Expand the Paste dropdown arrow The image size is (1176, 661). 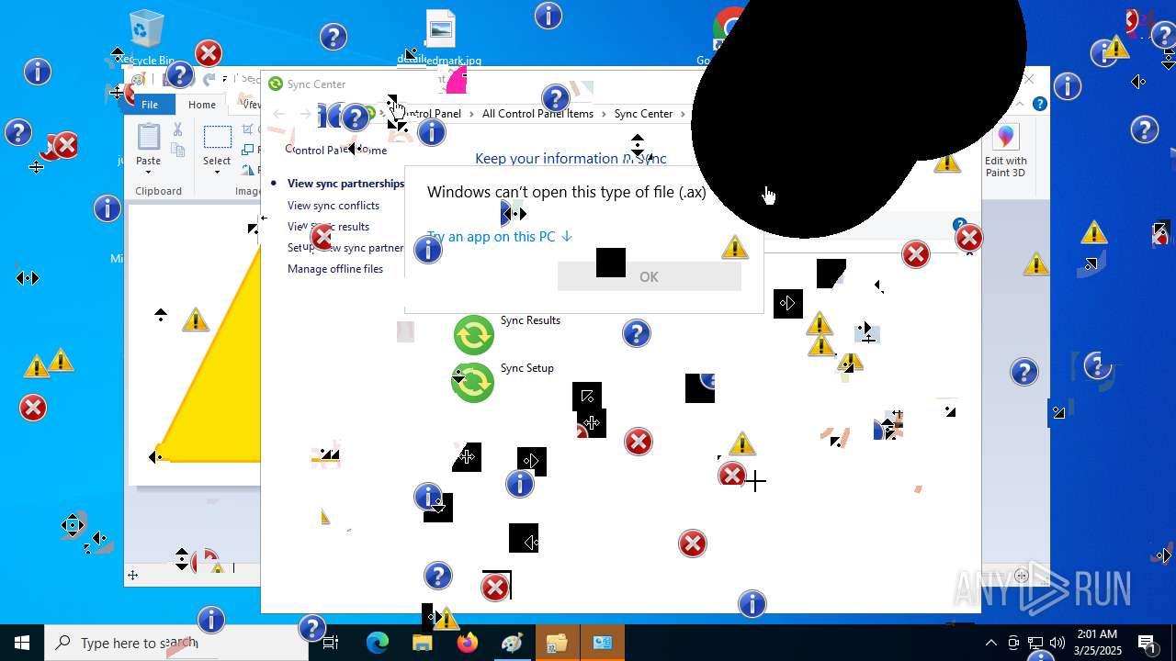pyautogui.click(x=149, y=172)
